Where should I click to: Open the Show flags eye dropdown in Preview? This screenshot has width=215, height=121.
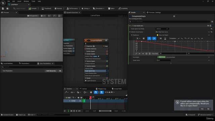click(49, 16)
